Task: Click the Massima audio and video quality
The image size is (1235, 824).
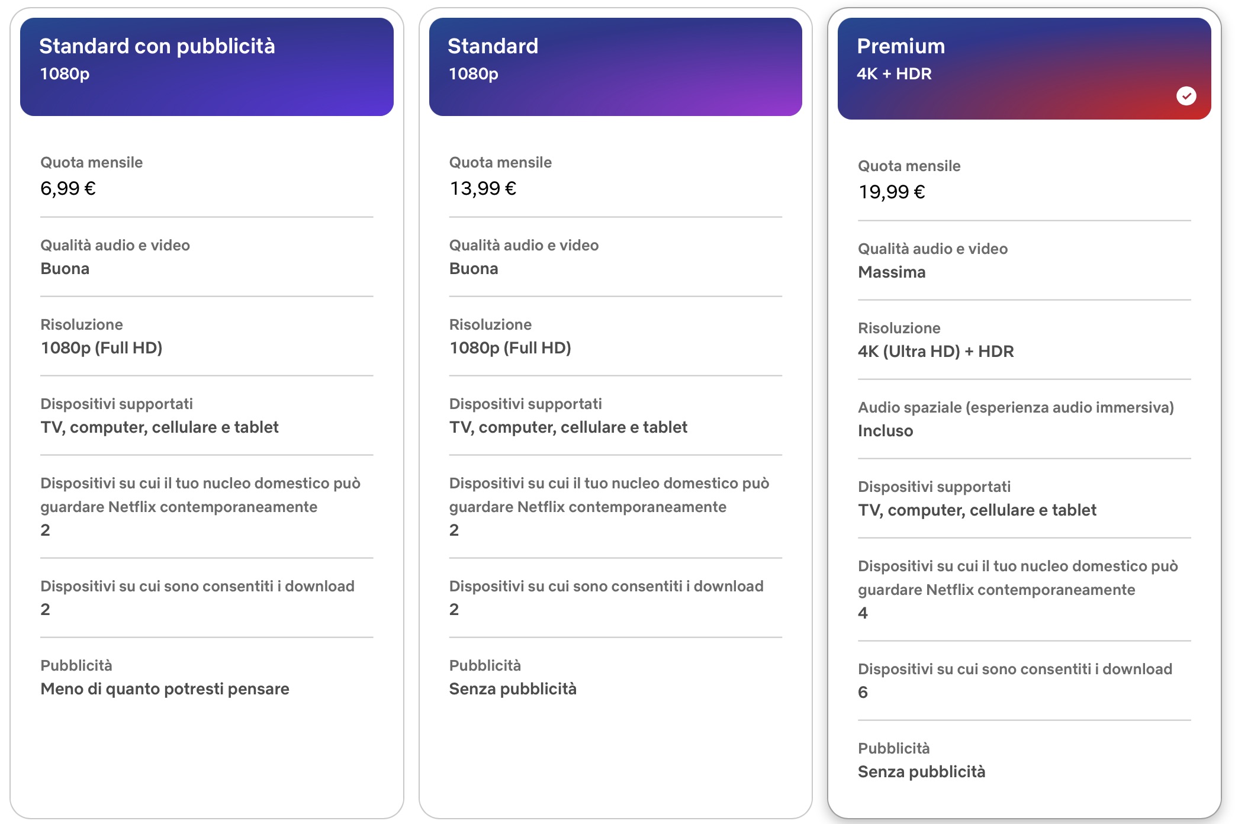Action: point(892,272)
